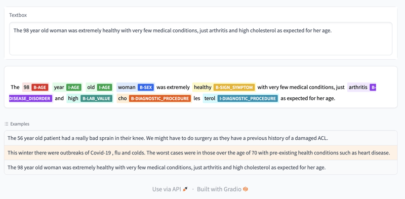Focus the Textbox input area
Viewport: 405px width, 199px height.
point(200,38)
